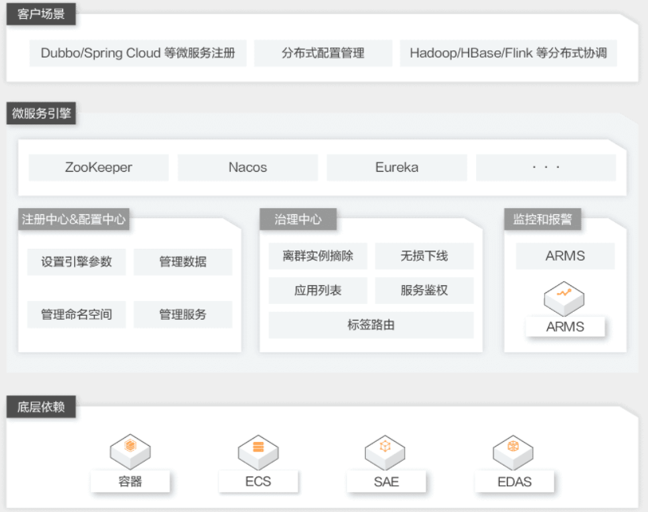Click the SAE label card
648x512 pixels.
386,481
